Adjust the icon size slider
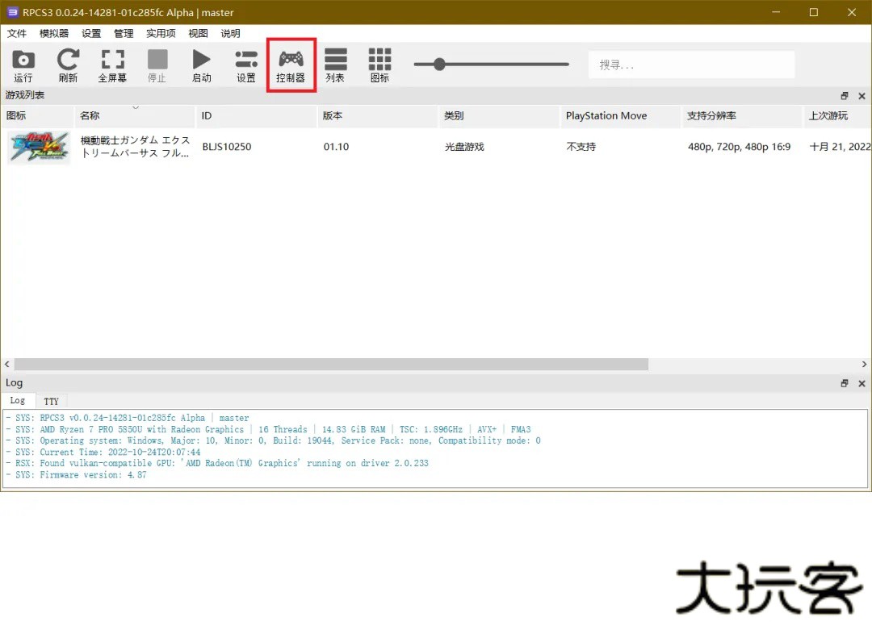The height and width of the screenshot is (630, 872). 438,64
